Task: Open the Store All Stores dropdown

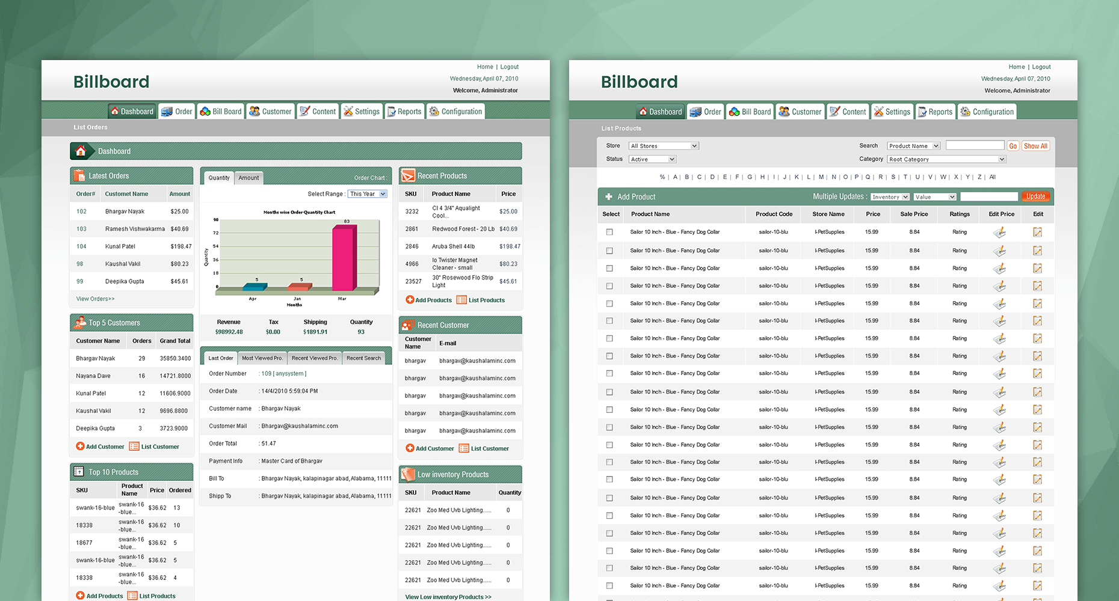Action: pyautogui.click(x=664, y=146)
